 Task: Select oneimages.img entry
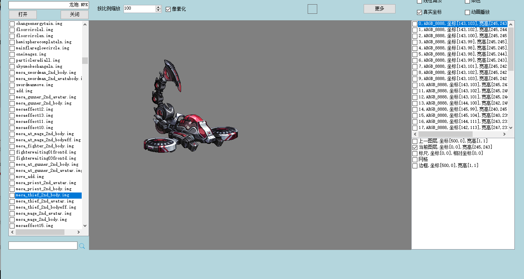coord(31,54)
